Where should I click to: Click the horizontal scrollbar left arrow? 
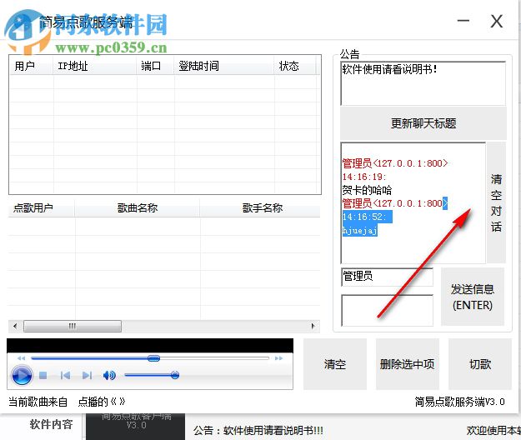[x=15, y=326]
